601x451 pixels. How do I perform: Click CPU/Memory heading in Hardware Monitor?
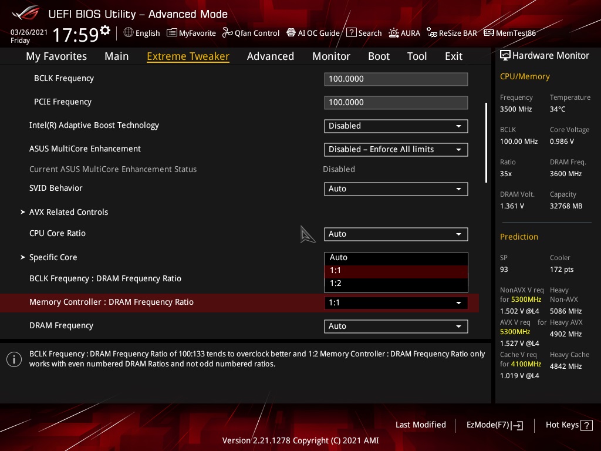pos(525,77)
